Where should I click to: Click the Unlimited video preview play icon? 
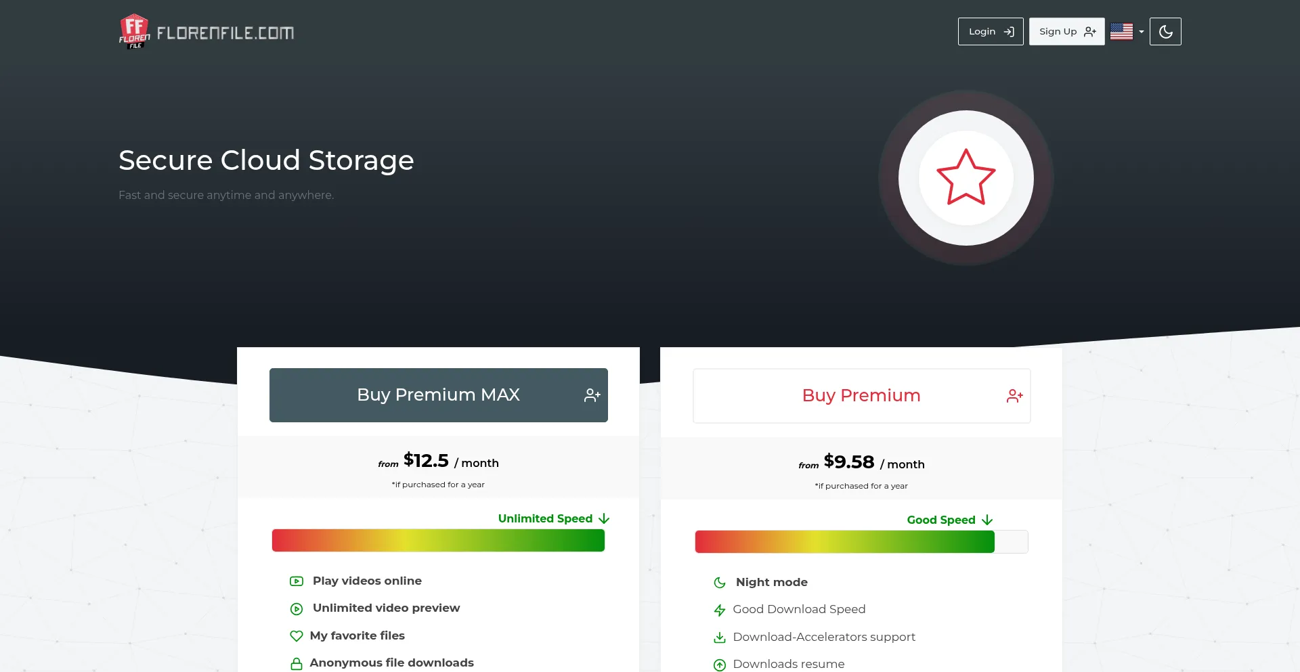pos(297,609)
